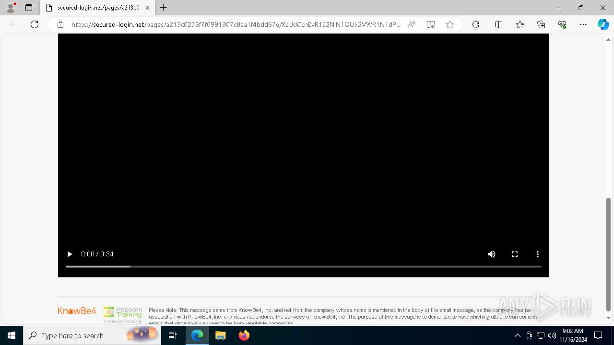Image resolution: width=614 pixels, height=345 pixels.
Task: Open Collections panel
Action: (x=541, y=24)
